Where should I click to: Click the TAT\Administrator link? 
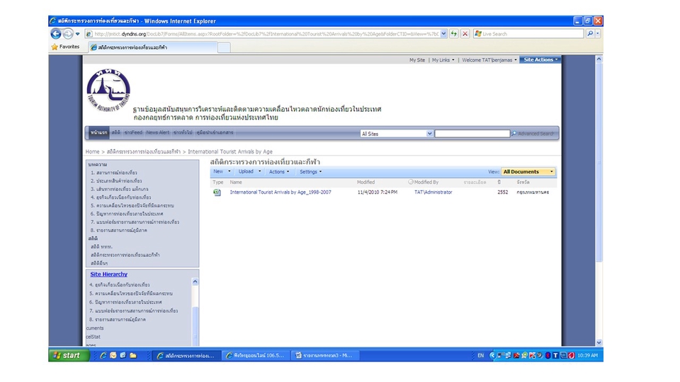[433, 192]
